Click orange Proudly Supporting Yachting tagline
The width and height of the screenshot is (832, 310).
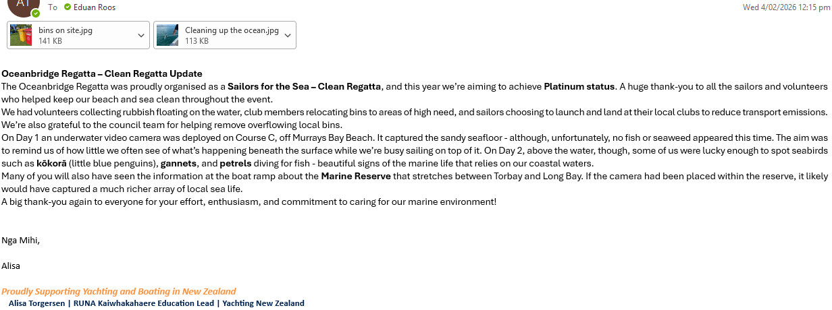(119, 291)
